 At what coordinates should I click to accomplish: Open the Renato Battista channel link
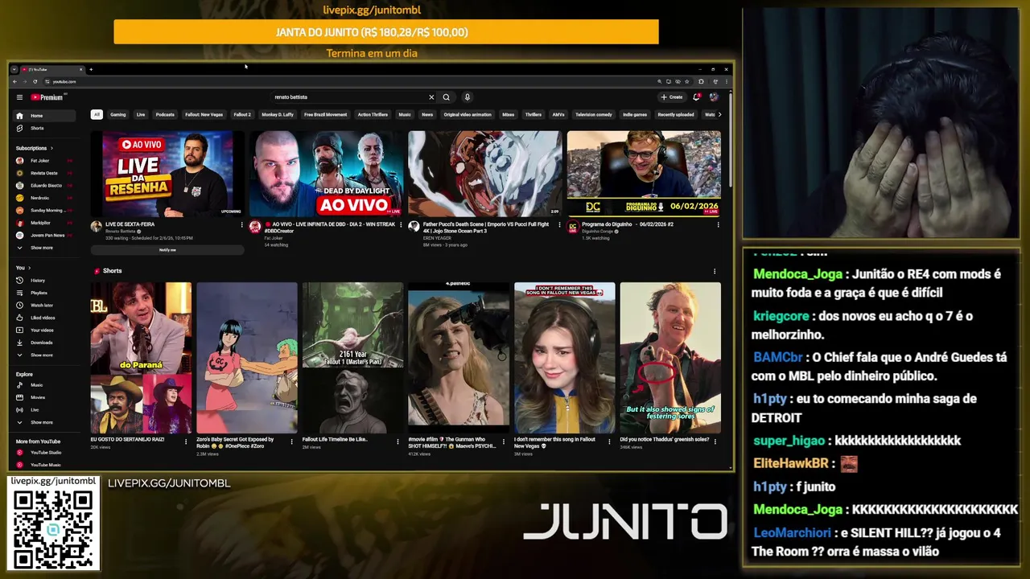121,232
